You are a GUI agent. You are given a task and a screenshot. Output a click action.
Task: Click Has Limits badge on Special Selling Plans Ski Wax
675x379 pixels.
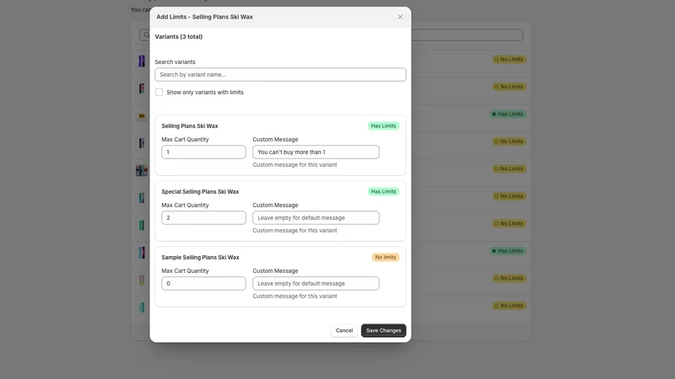(383, 192)
